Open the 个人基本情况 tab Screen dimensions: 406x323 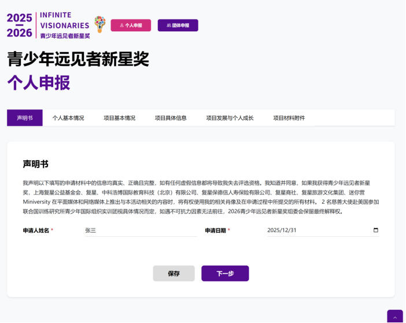(x=68, y=118)
